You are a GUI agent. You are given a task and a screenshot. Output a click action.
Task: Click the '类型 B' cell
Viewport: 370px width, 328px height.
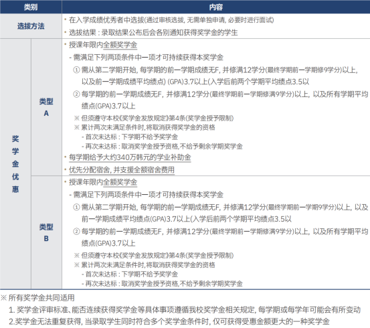46,232
